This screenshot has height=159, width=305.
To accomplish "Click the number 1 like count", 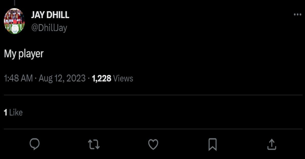I will click(x=6, y=112).
